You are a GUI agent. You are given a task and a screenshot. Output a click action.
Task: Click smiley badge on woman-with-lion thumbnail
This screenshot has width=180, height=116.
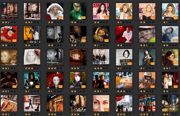(x=106, y=41)
